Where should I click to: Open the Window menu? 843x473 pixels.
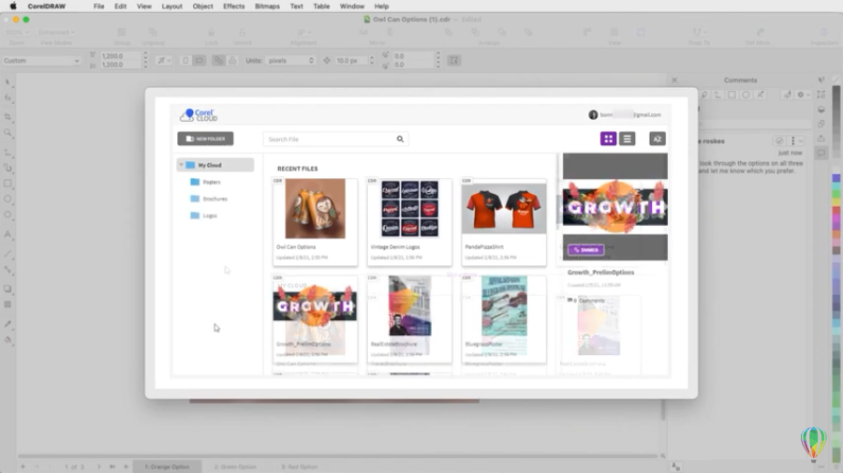coord(352,7)
